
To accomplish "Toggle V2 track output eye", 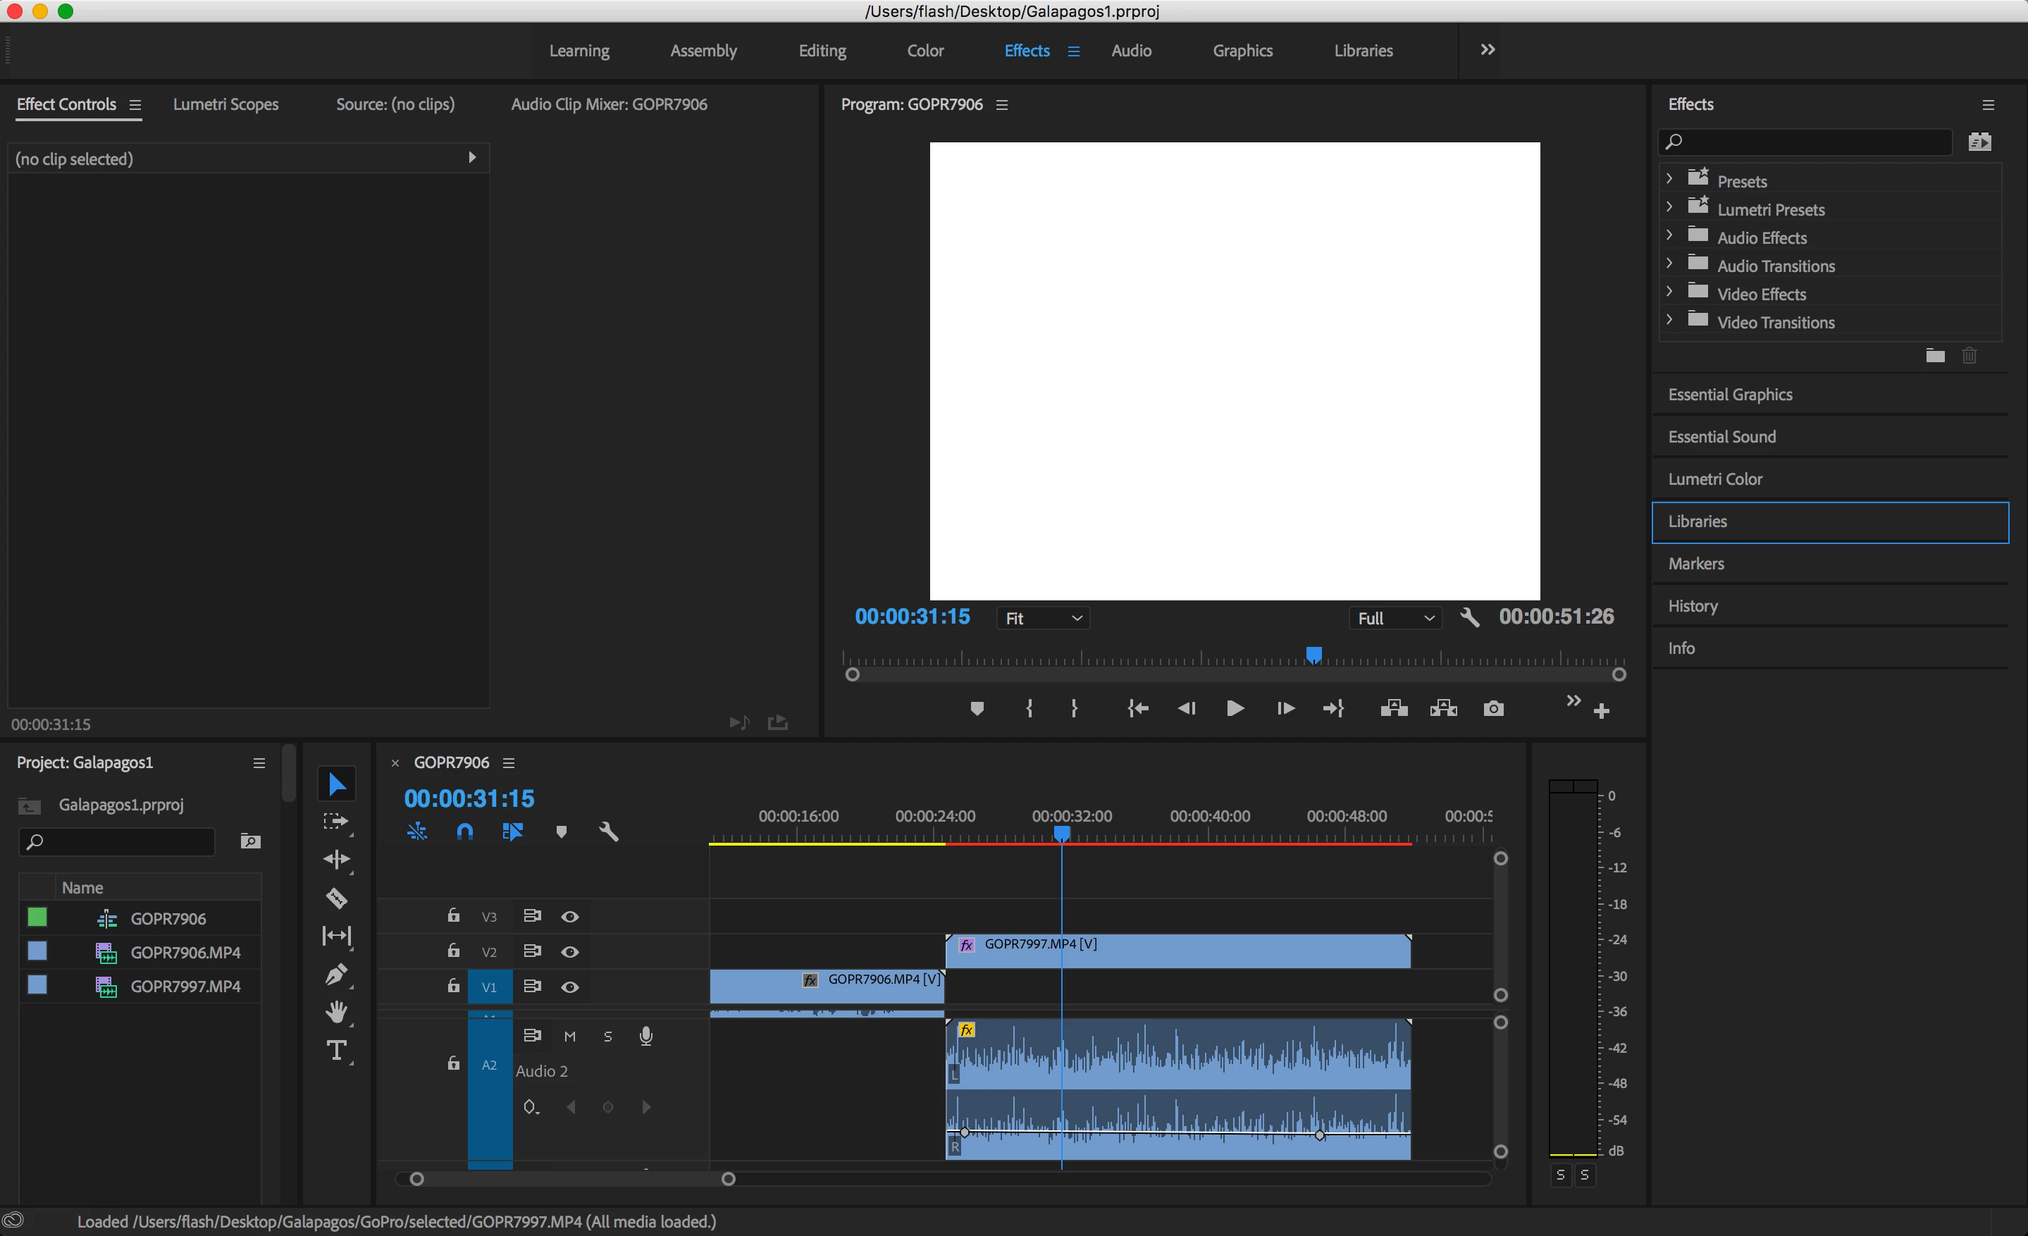I will (569, 952).
